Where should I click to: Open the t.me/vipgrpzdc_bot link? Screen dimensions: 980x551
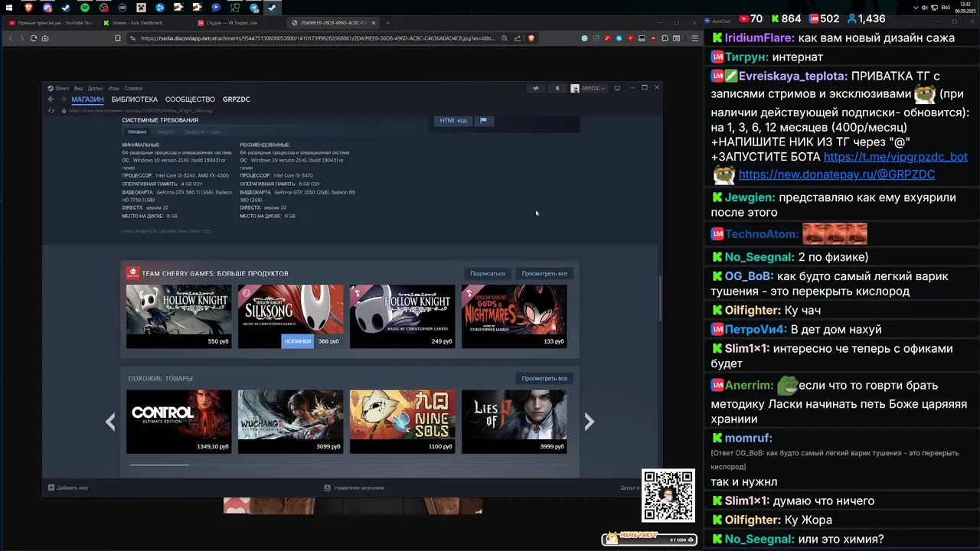895,157
